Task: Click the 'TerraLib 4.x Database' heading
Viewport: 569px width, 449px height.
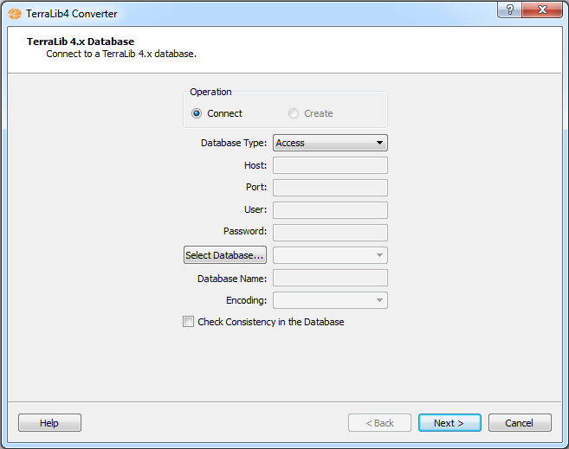Action: click(81, 42)
